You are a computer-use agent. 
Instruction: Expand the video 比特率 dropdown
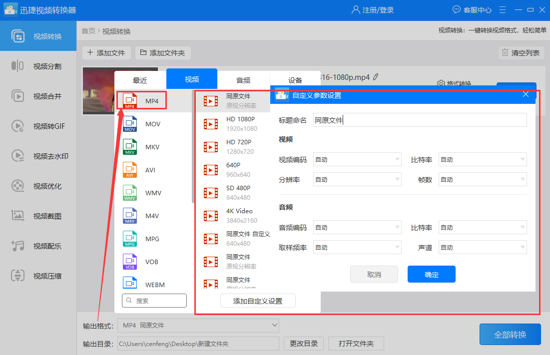[483, 159]
